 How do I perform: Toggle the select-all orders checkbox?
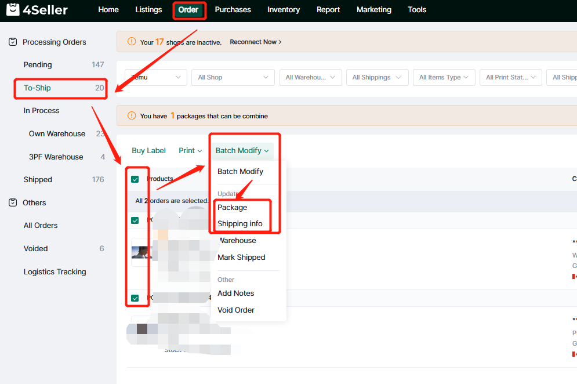pos(135,179)
